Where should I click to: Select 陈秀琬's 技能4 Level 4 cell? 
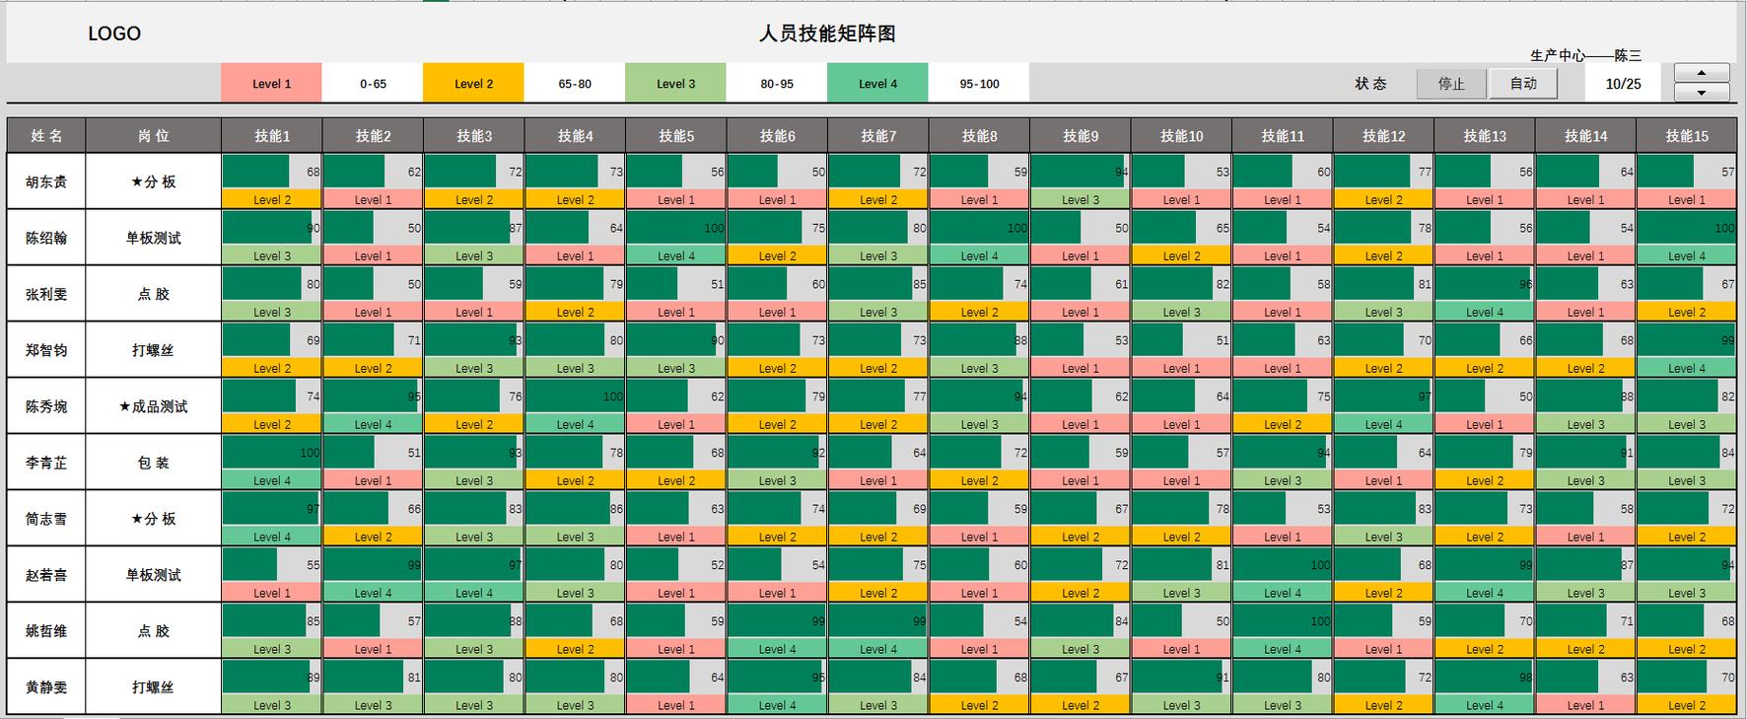click(x=575, y=424)
